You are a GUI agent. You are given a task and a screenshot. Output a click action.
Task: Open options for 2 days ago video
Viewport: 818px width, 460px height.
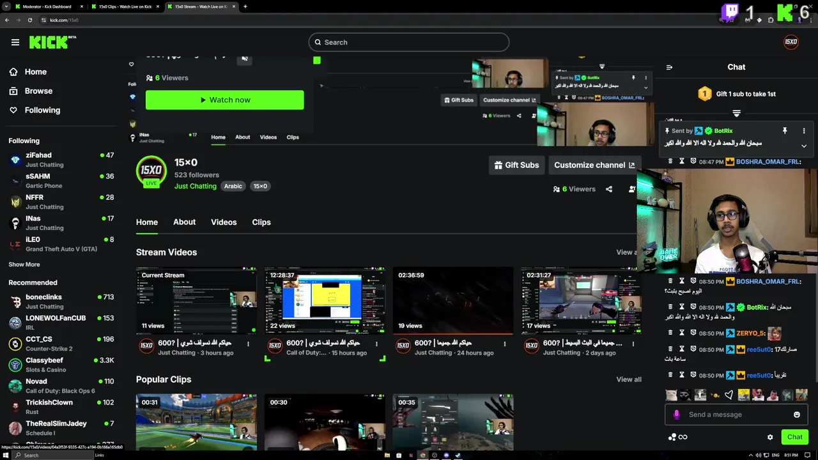point(633,344)
